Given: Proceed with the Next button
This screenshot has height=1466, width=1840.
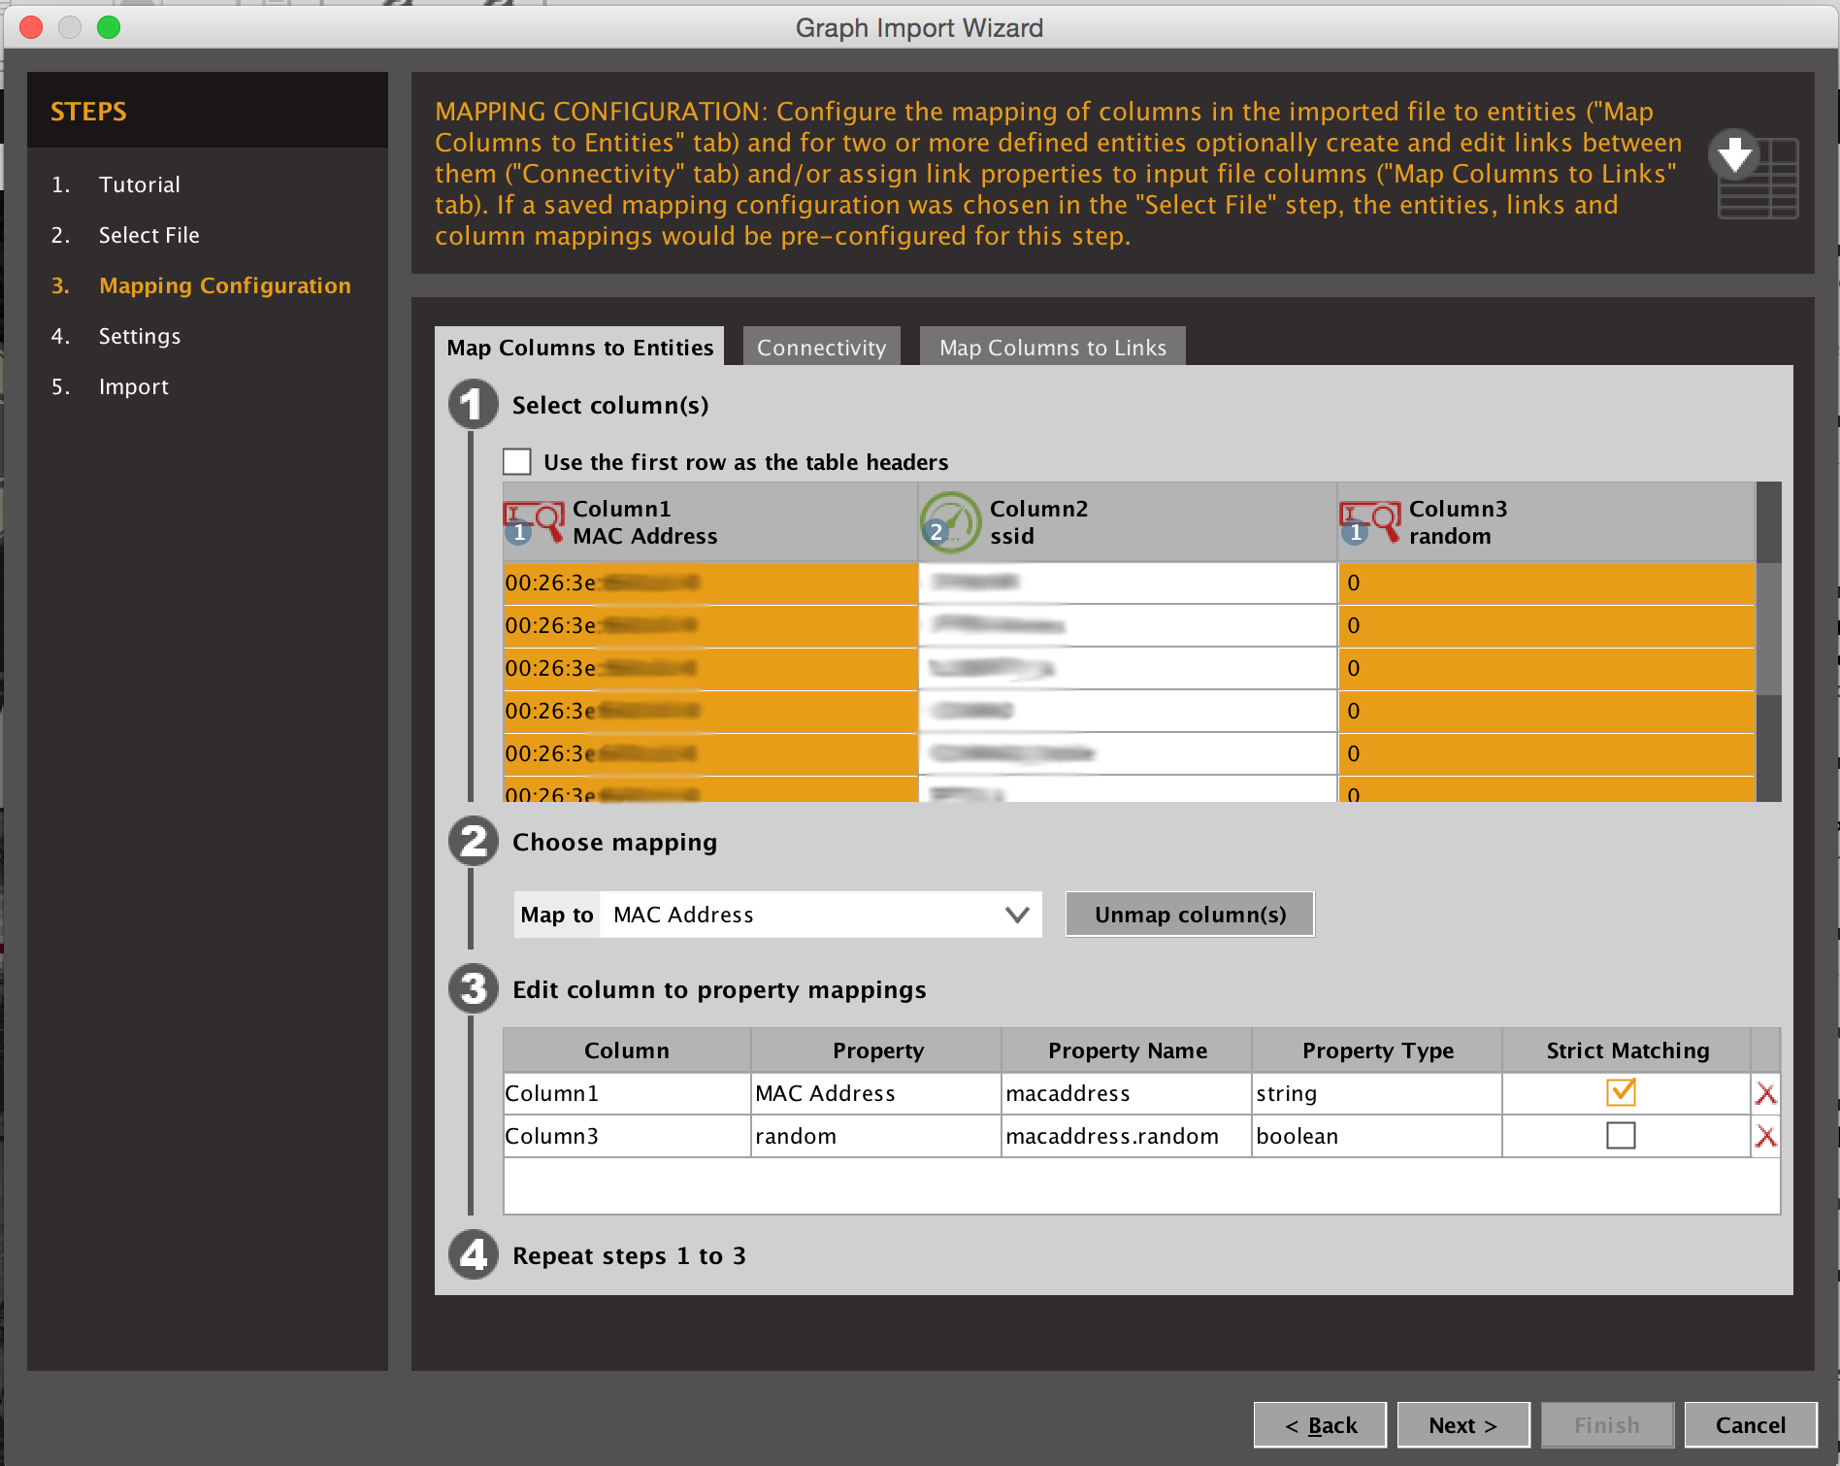Looking at the screenshot, I should pos(1462,1425).
